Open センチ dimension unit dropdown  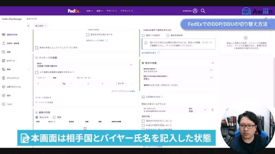click(122, 83)
